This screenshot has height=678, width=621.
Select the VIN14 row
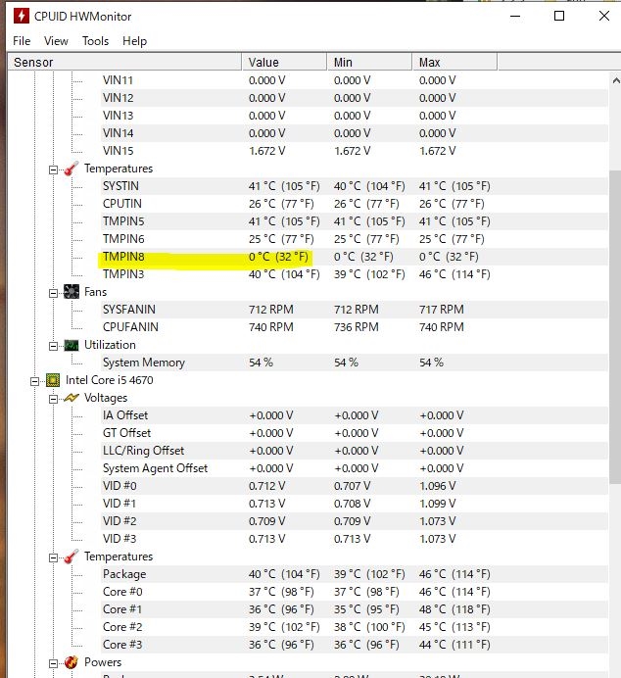click(x=355, y=133)
